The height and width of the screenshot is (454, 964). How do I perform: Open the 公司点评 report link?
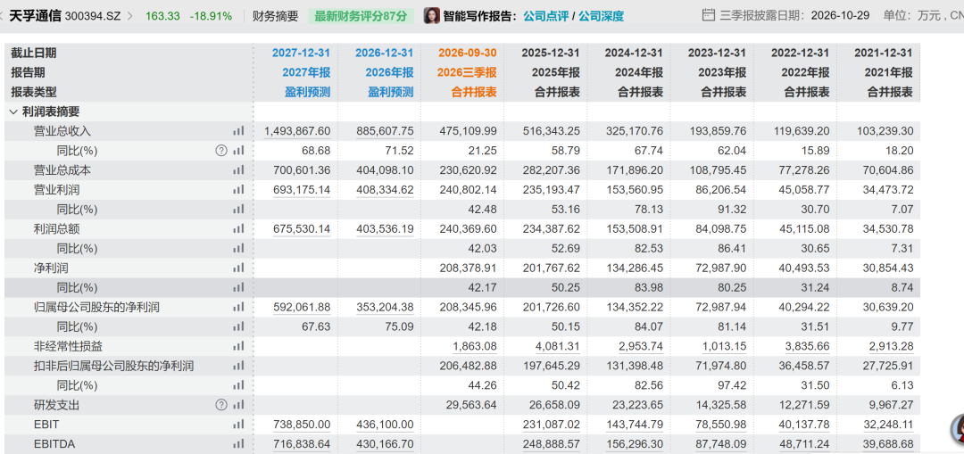coord(545,17)
